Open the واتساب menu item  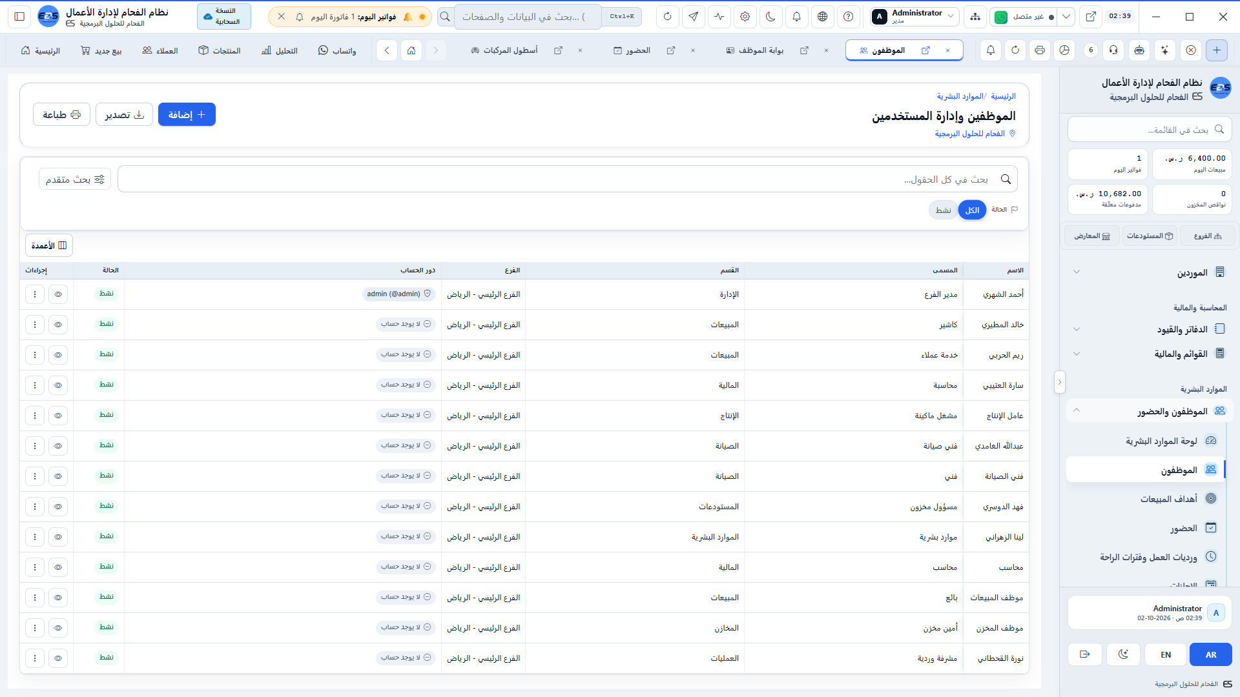337,50
